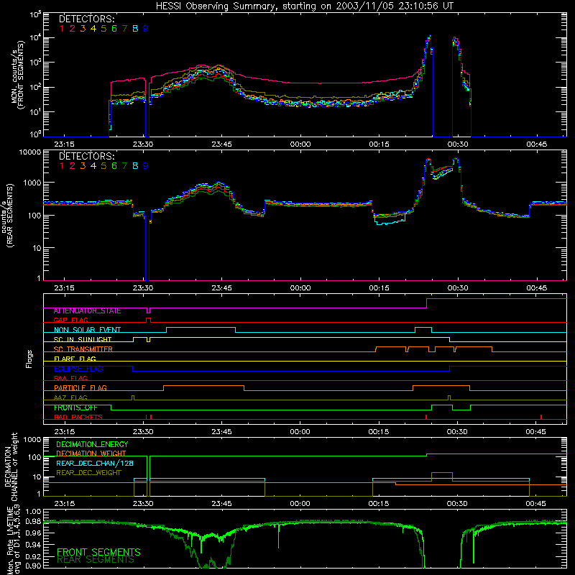Screen dimensions: 575x575
Task: Click FRONT SEGMENTS label in livetime panel
Action: point(98,552)
